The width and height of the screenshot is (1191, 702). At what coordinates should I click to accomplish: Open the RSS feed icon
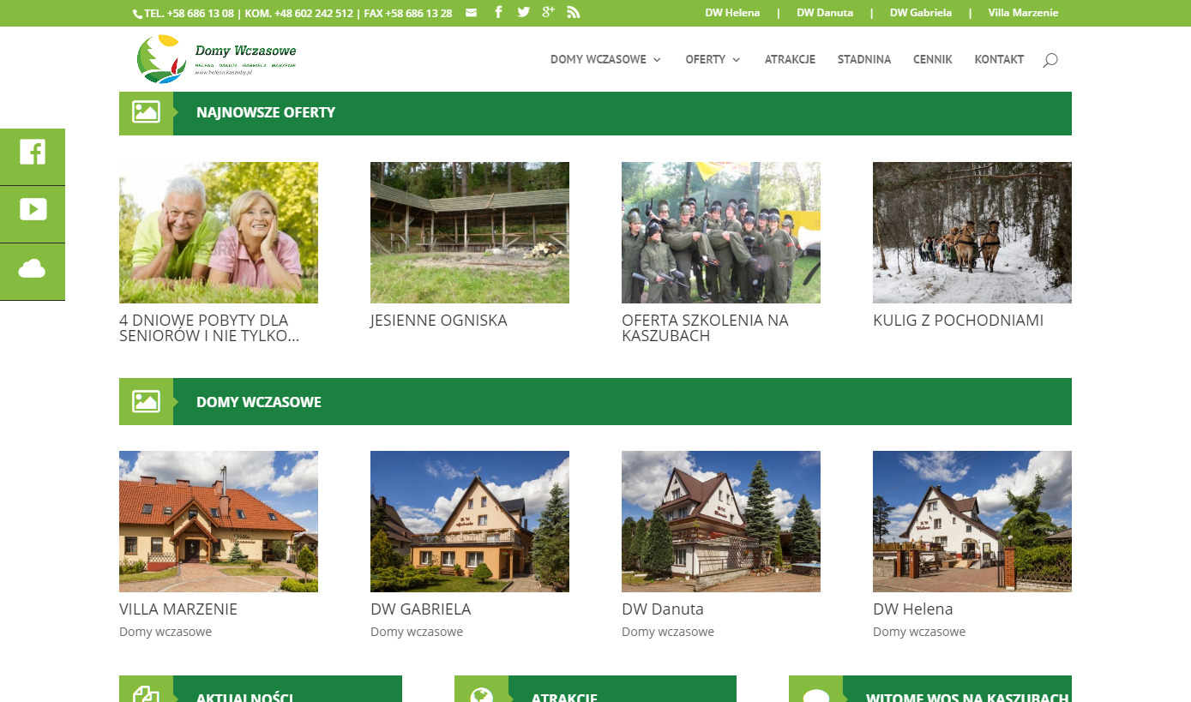point(574,13)
